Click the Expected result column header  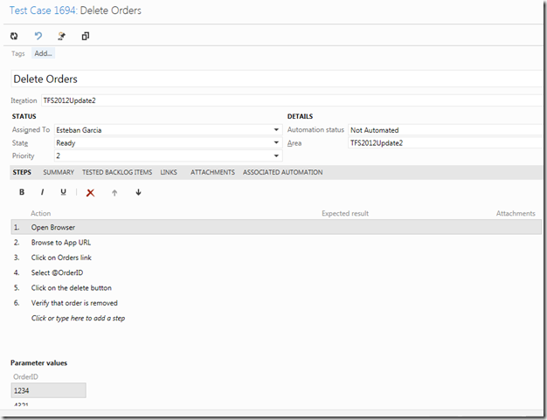[x=345, y=213]
